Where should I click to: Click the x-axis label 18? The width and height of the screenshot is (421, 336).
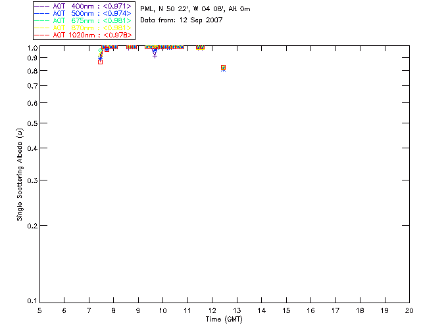(360, 310)
